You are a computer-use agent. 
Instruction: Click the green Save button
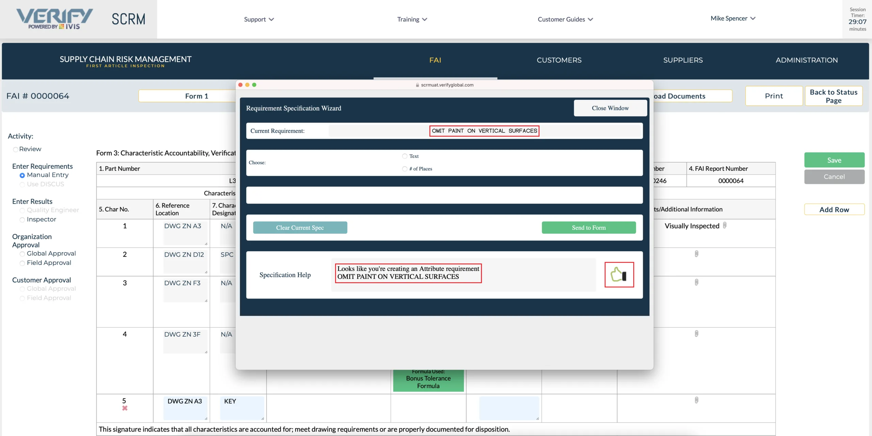click(834, 160)
